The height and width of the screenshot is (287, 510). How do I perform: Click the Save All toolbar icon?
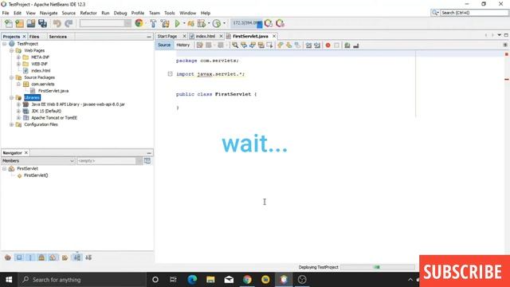[x=42, y=23]
